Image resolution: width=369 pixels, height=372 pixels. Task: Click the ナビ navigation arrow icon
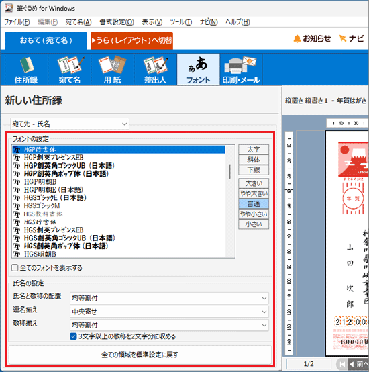343,38
